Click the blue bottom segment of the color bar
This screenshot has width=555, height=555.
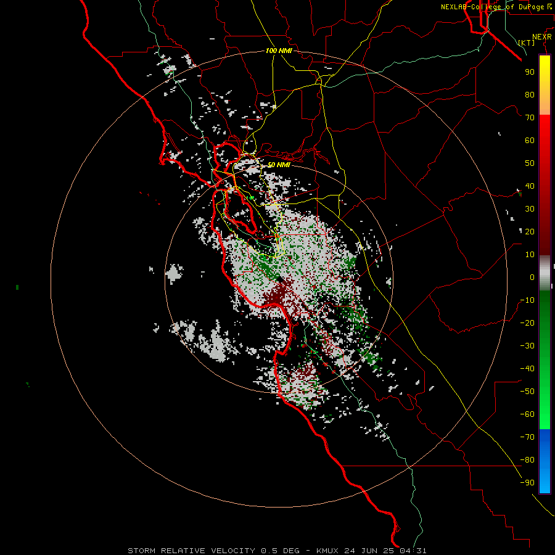point(545,461)
